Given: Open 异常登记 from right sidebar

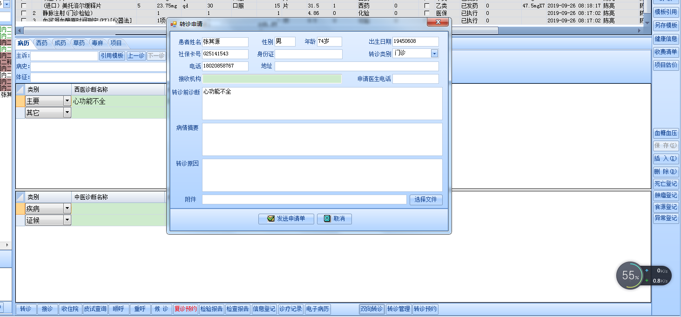Looking at the screenshot, I should point(666,218).
